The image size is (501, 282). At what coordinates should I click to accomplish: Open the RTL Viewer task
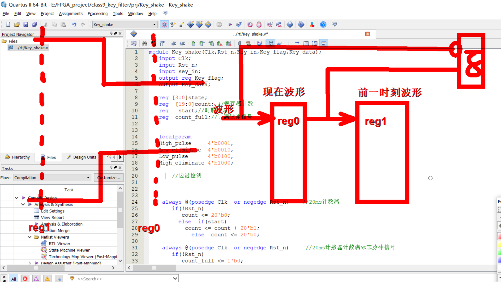(x=59, y=244)
